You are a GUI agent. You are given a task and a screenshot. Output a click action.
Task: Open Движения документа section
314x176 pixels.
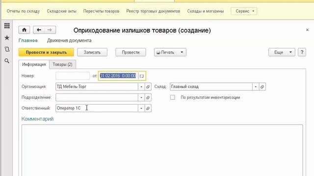69,41
